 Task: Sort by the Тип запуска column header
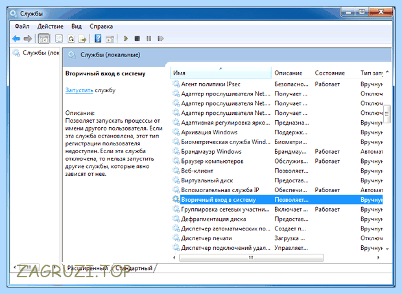[371, 73]
